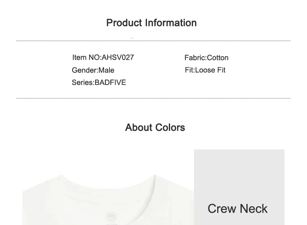Click the About Colors heading

[155, 127]
